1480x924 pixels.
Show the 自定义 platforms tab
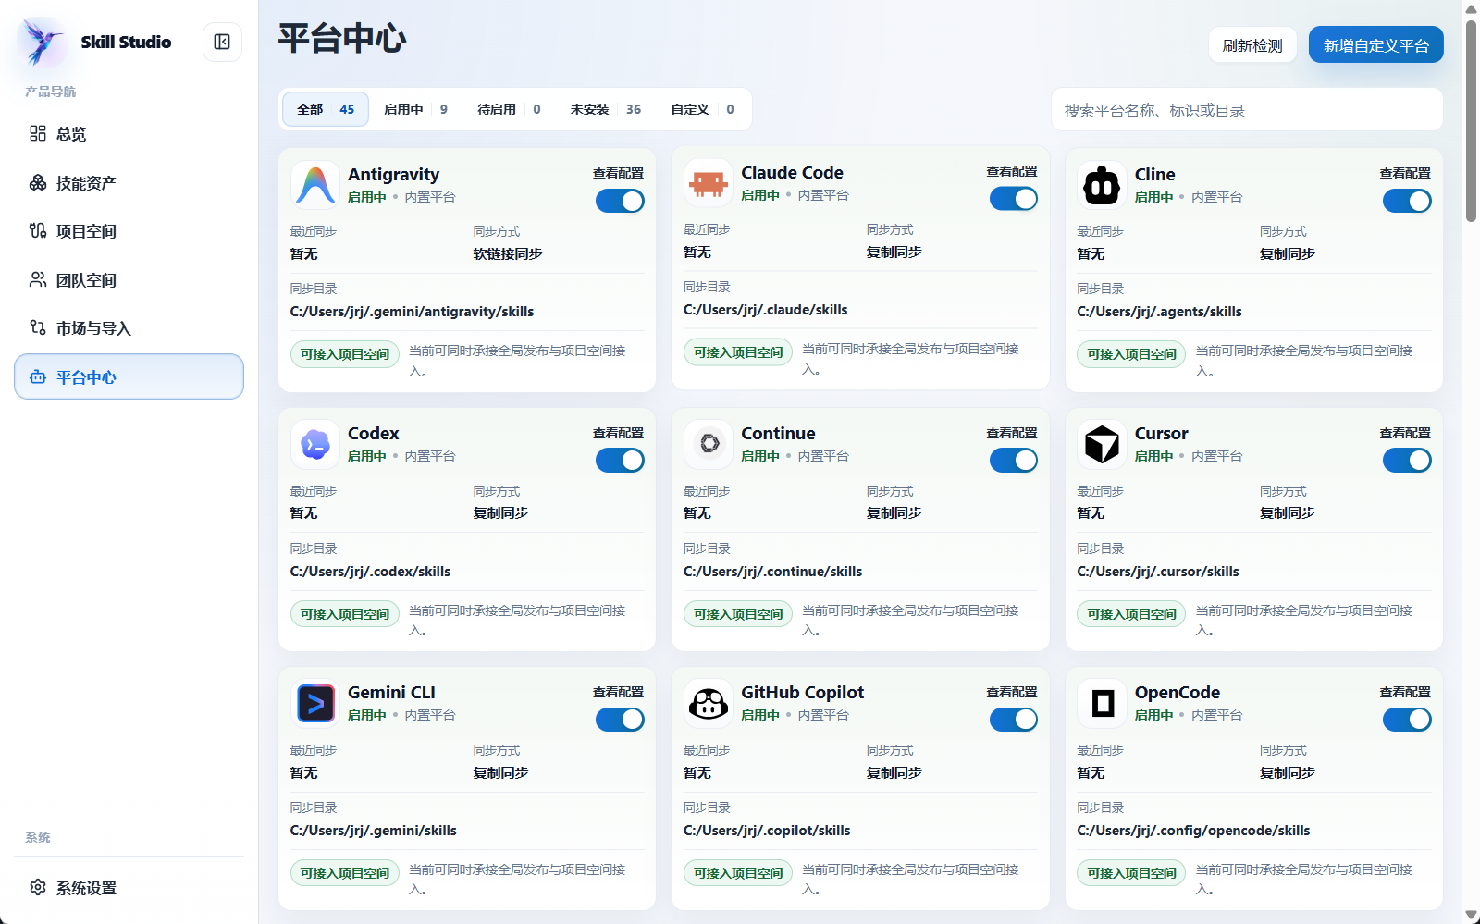point(702,109)
